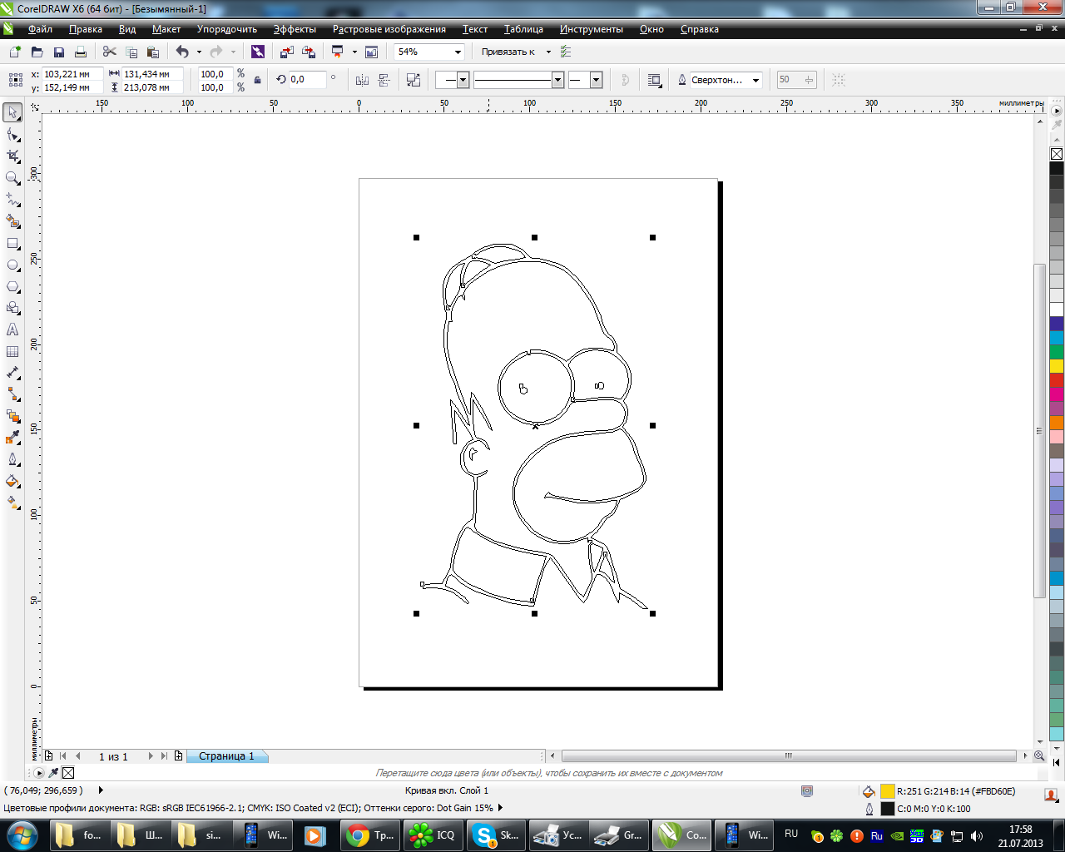1065x852 pixels.
Task: Select the Connector tool
Action: pos(12,394)
